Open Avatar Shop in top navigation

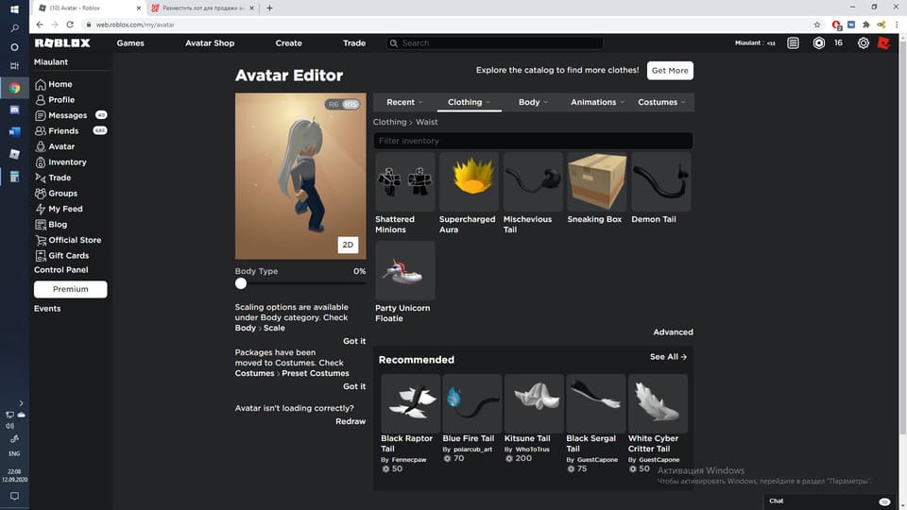(x=210, y=42)
